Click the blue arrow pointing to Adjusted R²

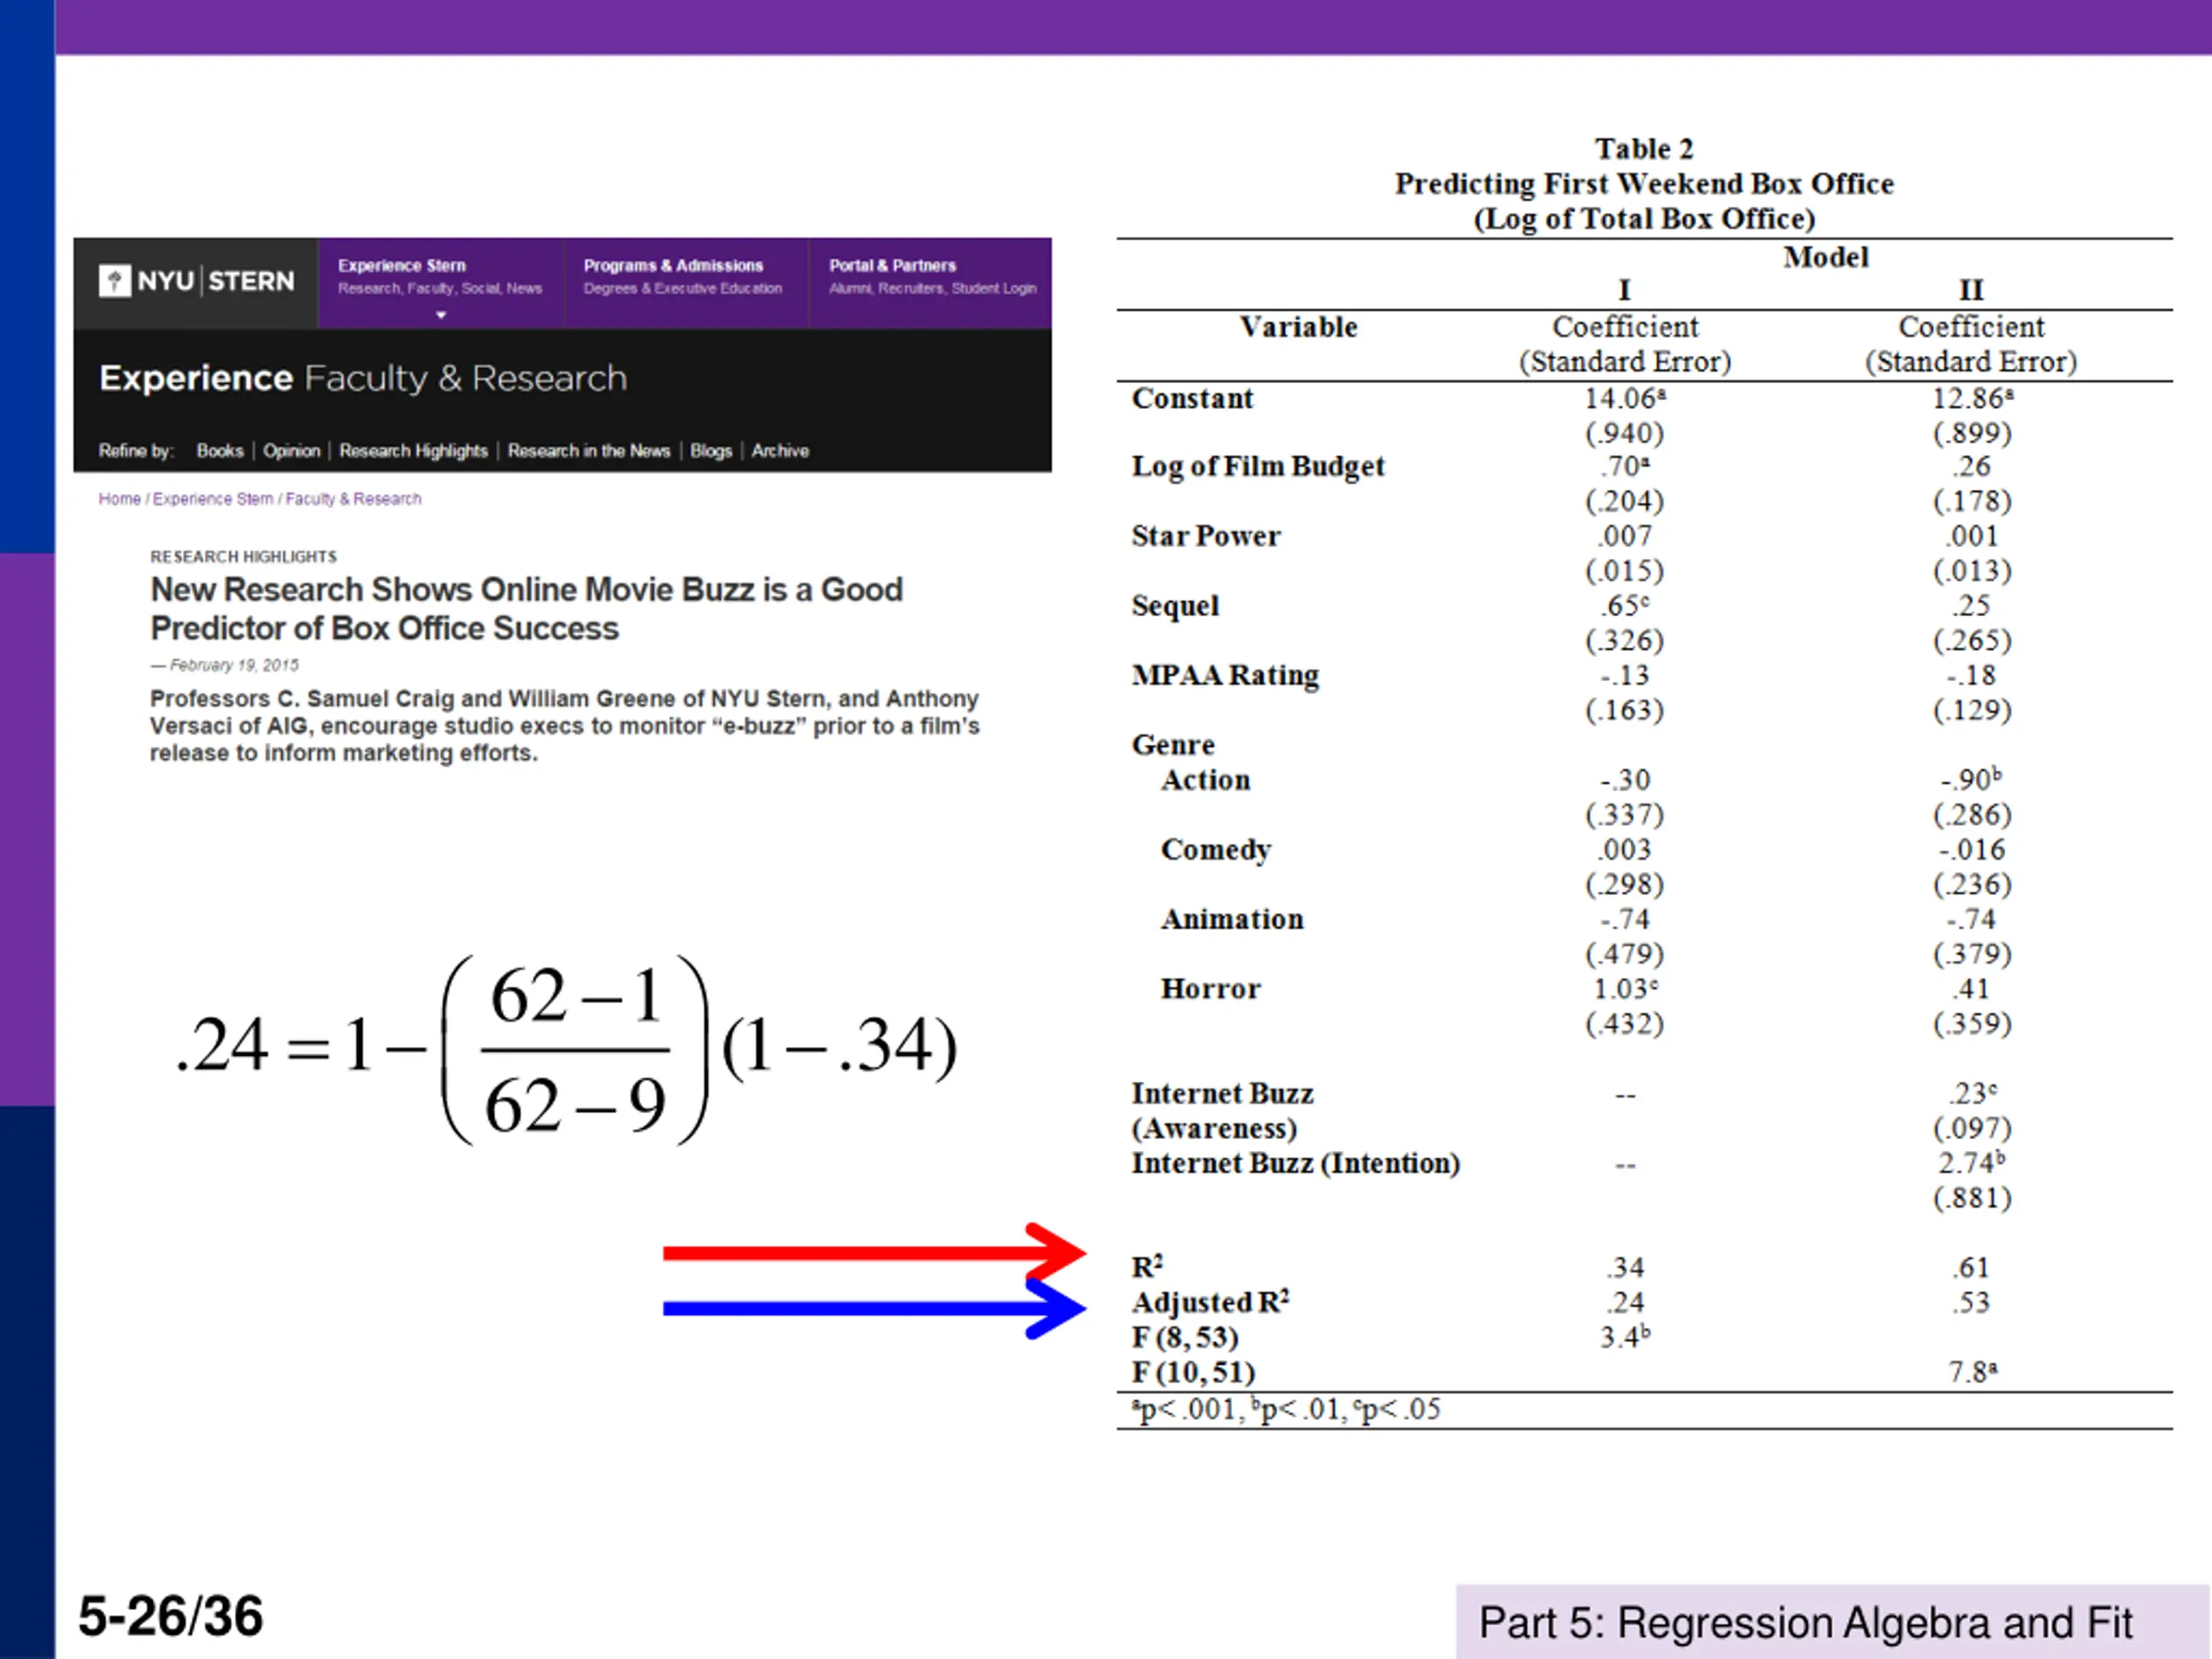(x=870, y=1308)
